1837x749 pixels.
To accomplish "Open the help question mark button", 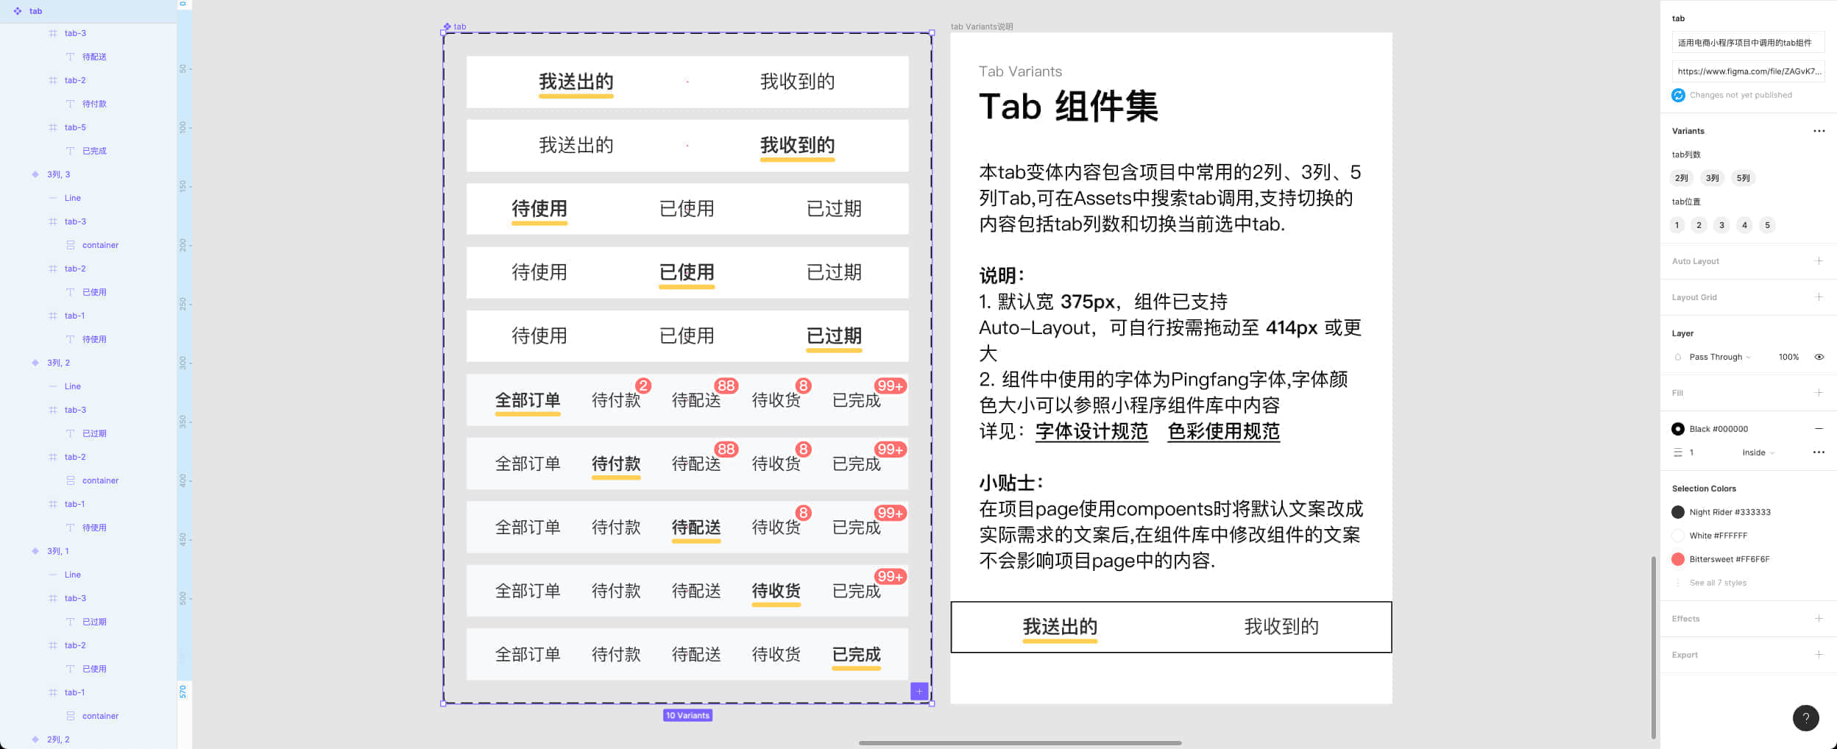I will tap(1805, 717).
